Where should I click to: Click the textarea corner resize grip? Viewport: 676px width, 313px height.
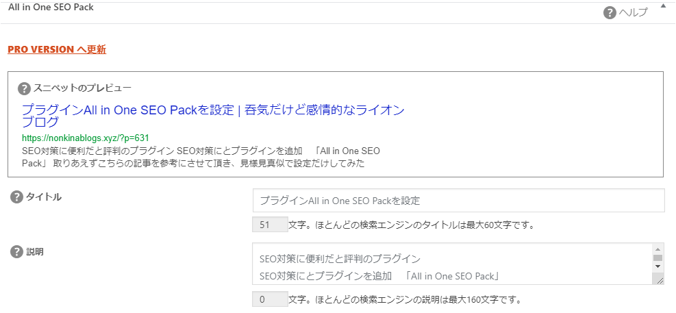660,280
